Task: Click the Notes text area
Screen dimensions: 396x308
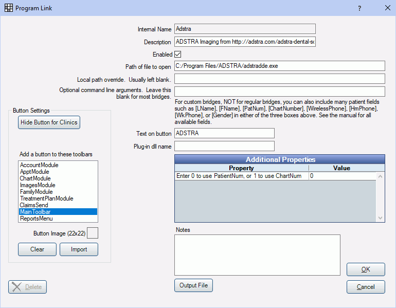Action: [x=257, y=255]
